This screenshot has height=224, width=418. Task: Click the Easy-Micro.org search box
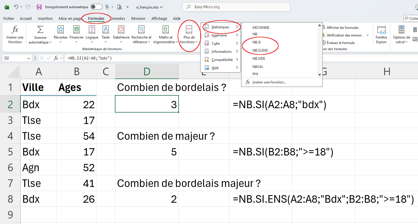(x=236, y=7)
